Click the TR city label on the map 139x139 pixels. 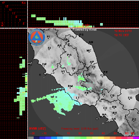click(x=73, y=69)
